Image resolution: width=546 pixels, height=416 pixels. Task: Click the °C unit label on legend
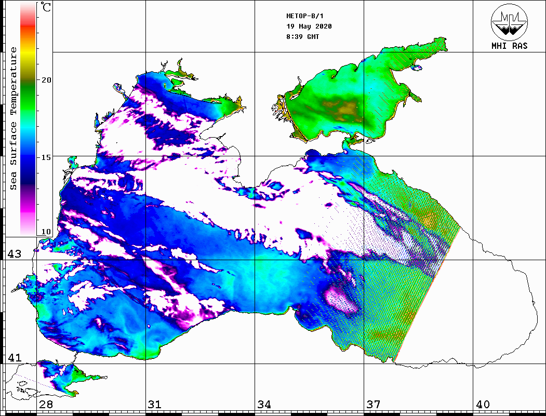pyautogui.click(x=46, y=7)
